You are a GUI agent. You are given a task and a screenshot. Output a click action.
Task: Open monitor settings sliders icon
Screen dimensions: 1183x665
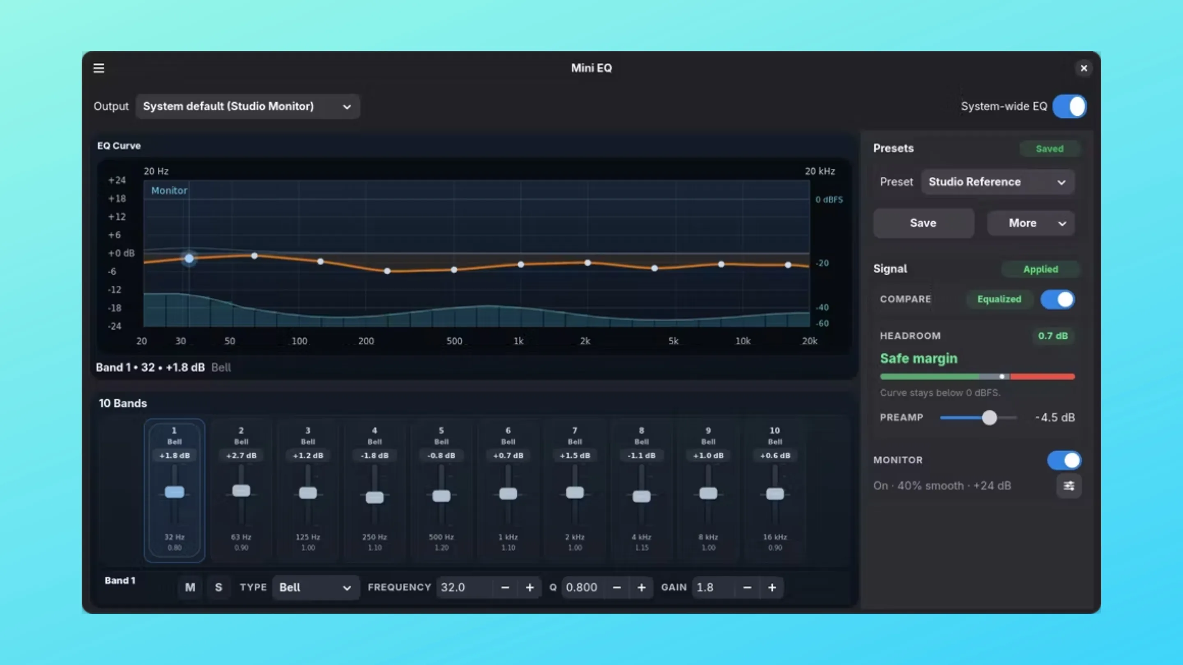(1069, 486)
